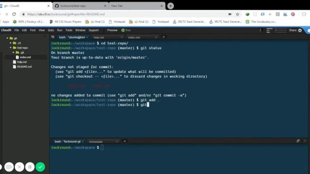Viewport: 310px width, 174px height.
Task: Click the green Run icon in Cloud9 toolbar
Action: coord(123,30)
